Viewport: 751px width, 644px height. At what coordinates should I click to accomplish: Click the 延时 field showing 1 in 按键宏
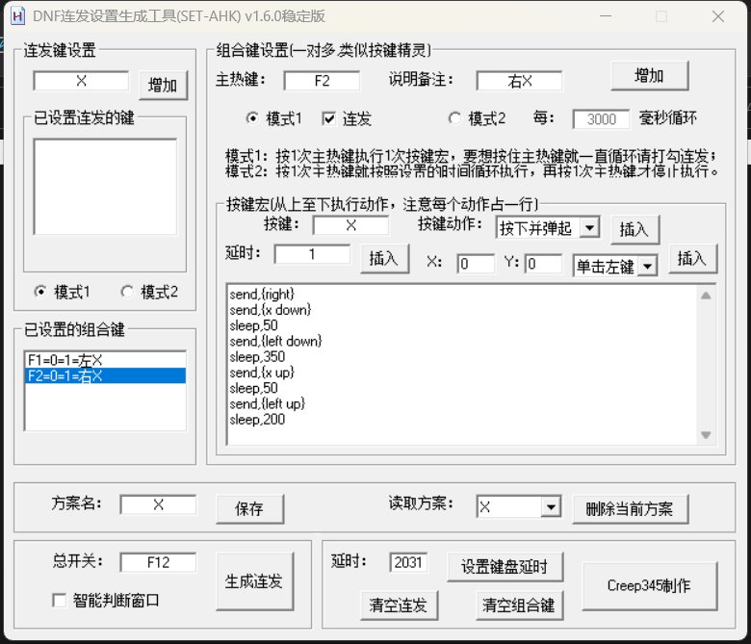click(x=312, y=254)
